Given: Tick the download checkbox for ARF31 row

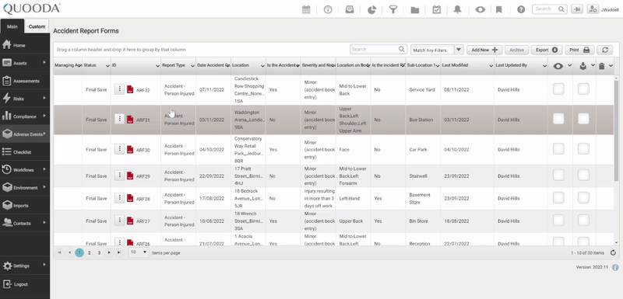Looking at the screenshot, I should (x=583, y=119).
